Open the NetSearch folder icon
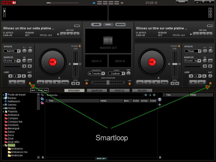This screenshot has width=216, height=162. point(6,102)
